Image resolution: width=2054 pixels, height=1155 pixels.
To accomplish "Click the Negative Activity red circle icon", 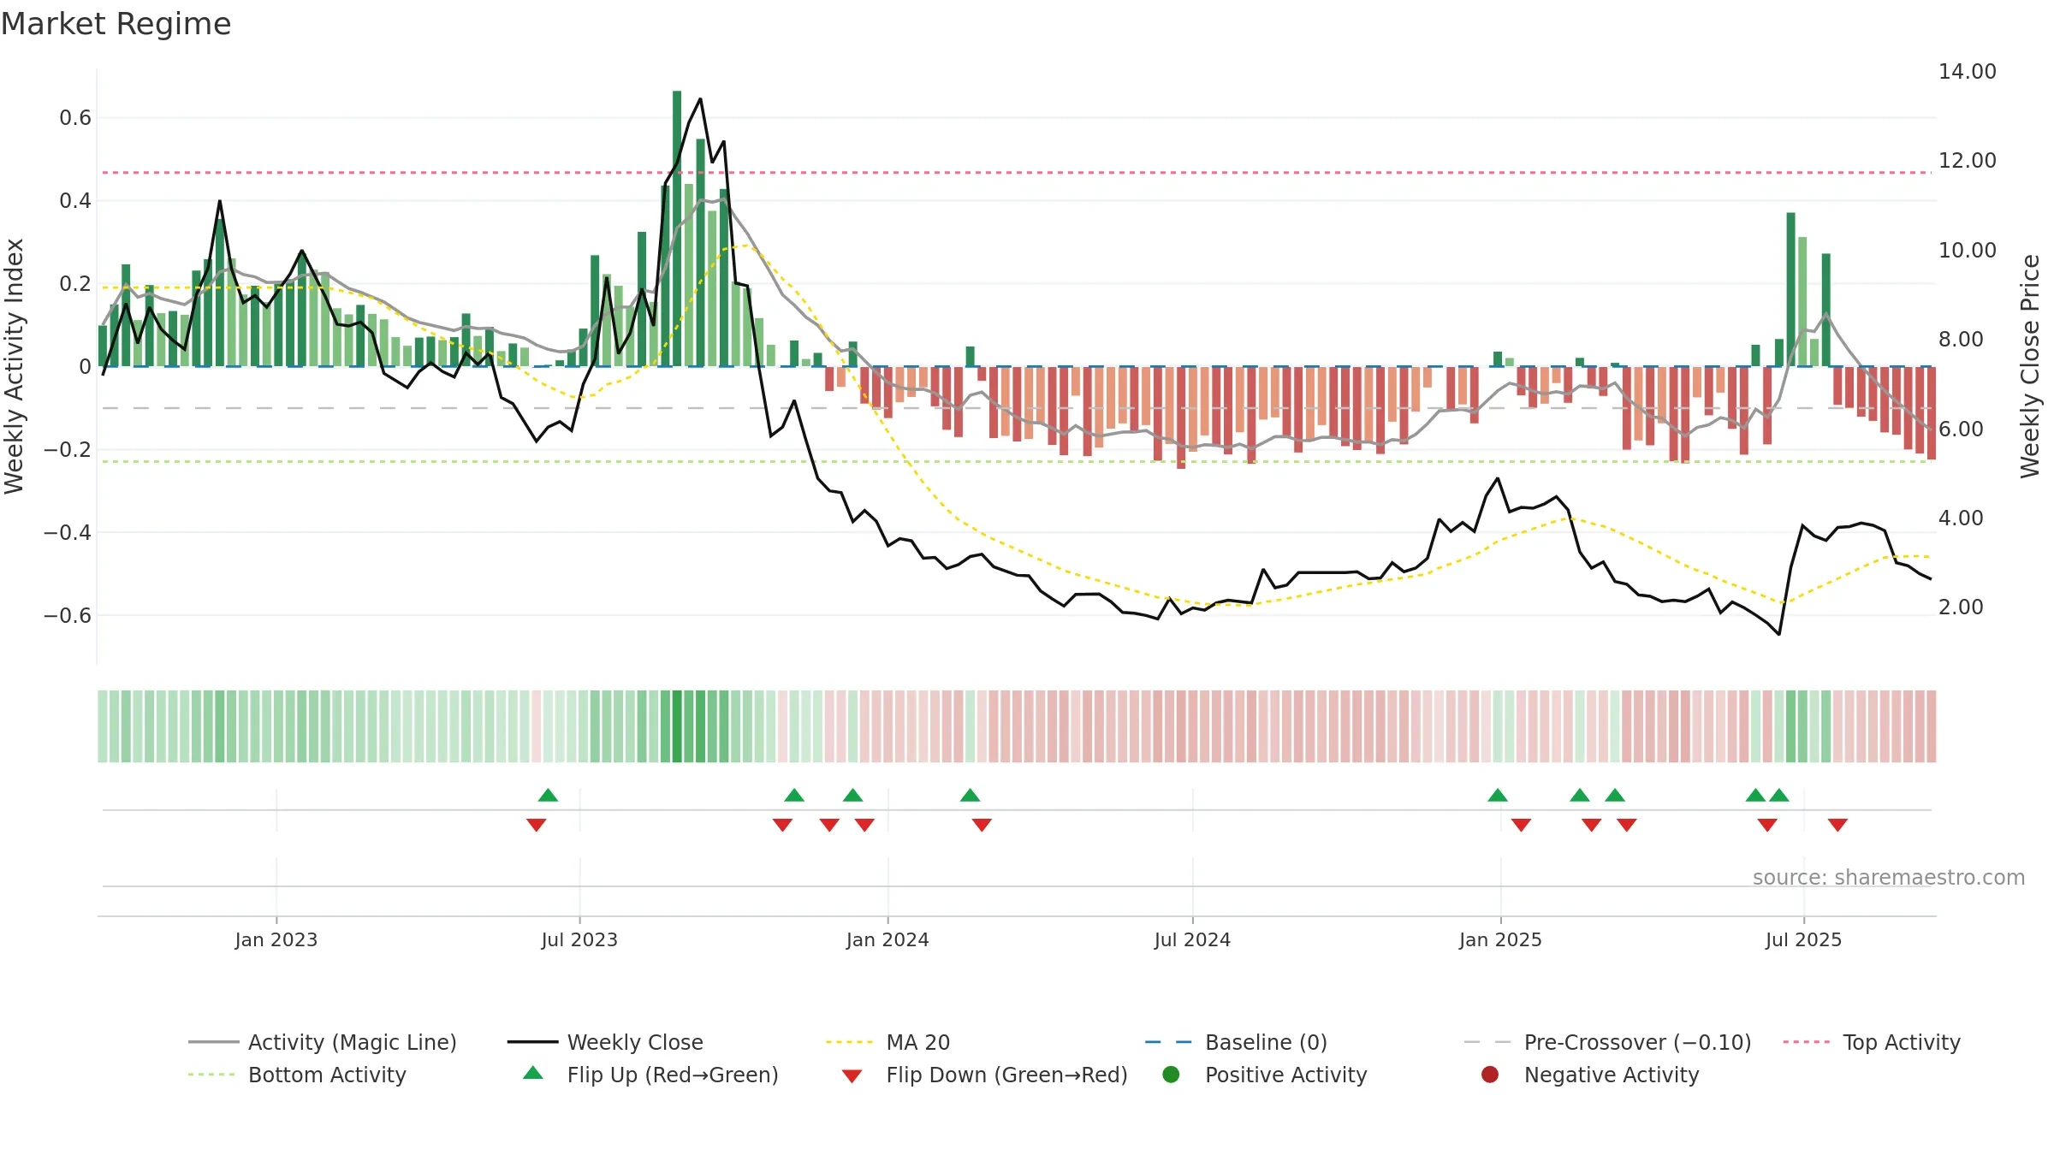I will pyautogui.click(x=1490, y=1074).
